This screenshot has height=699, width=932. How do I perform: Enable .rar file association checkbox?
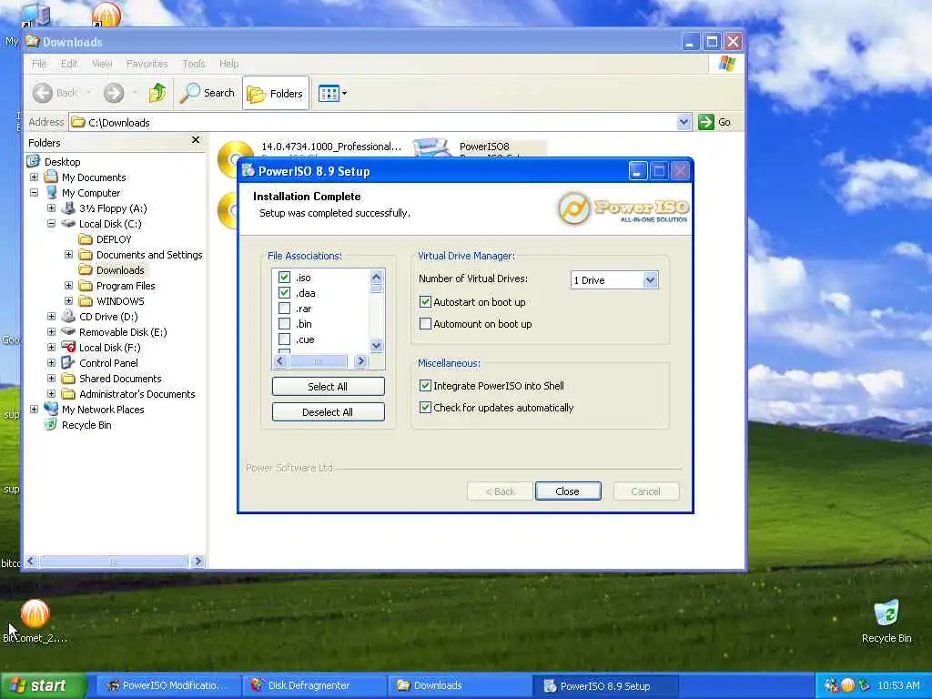tap(284, 309)
